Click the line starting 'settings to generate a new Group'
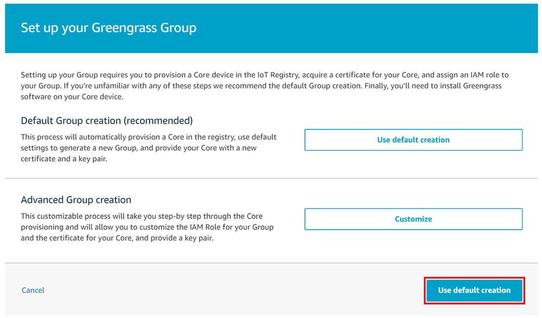 (x=138, y=148)
